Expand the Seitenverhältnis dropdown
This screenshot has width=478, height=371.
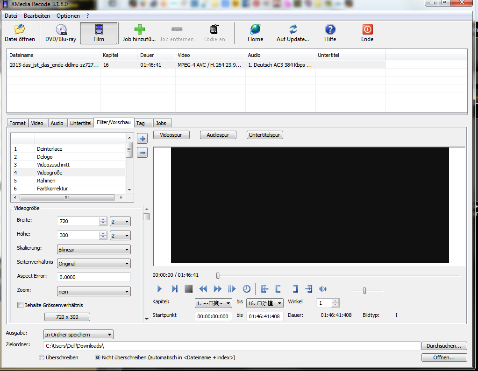[x=93, y=264]
